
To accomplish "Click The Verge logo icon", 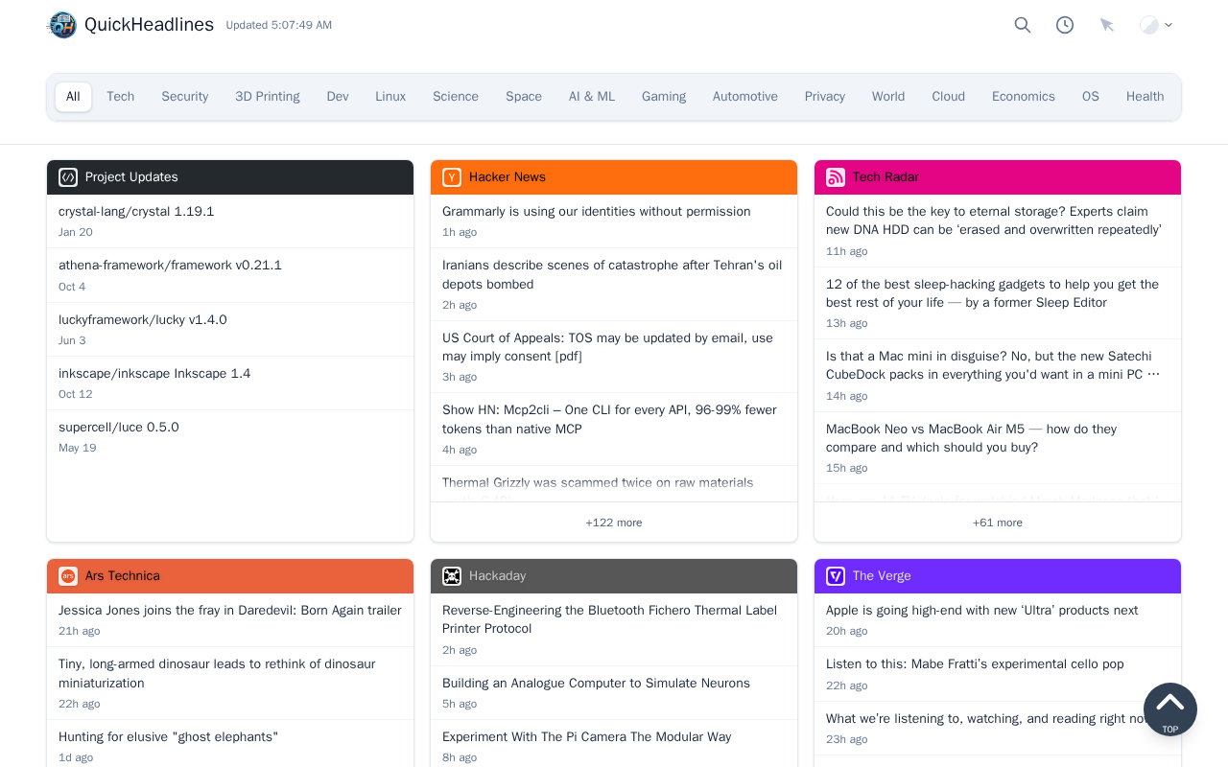I will (836, 576).
